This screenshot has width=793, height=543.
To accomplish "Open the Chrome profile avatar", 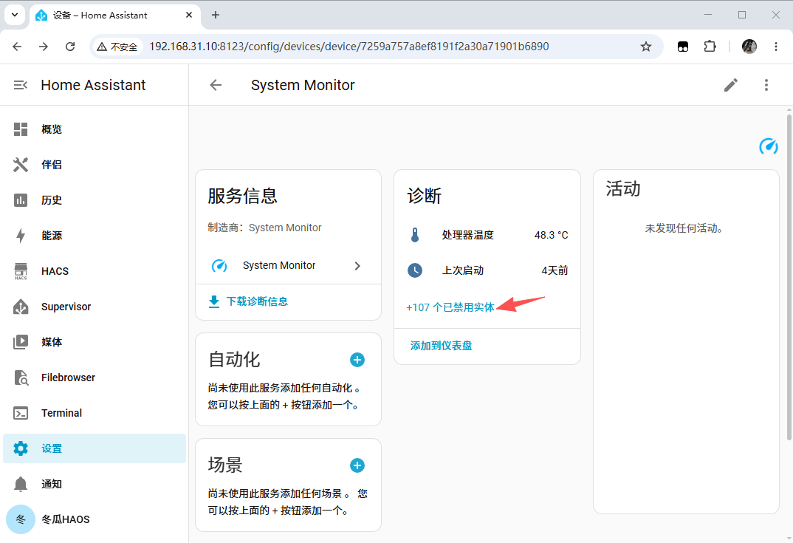I will (749, 47).
